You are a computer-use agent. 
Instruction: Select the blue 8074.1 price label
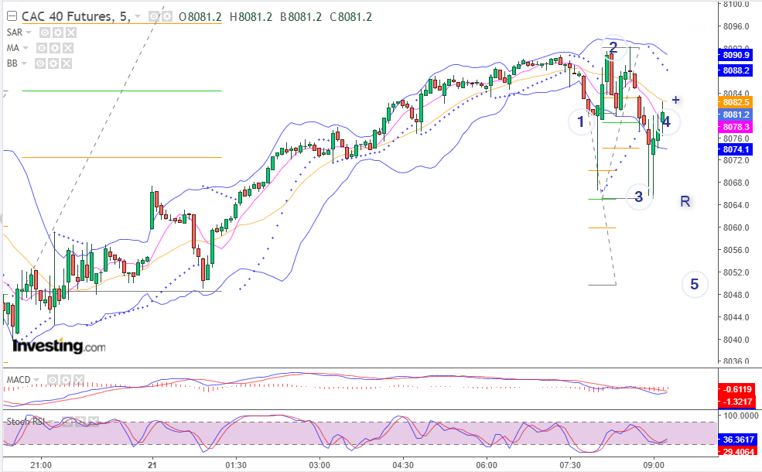(736, 149)
